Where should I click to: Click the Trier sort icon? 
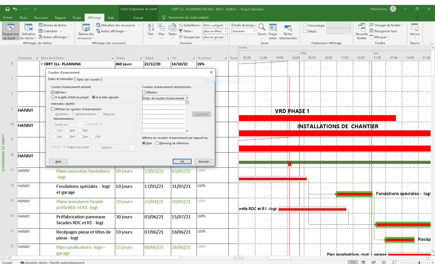[x=151, y=27]
